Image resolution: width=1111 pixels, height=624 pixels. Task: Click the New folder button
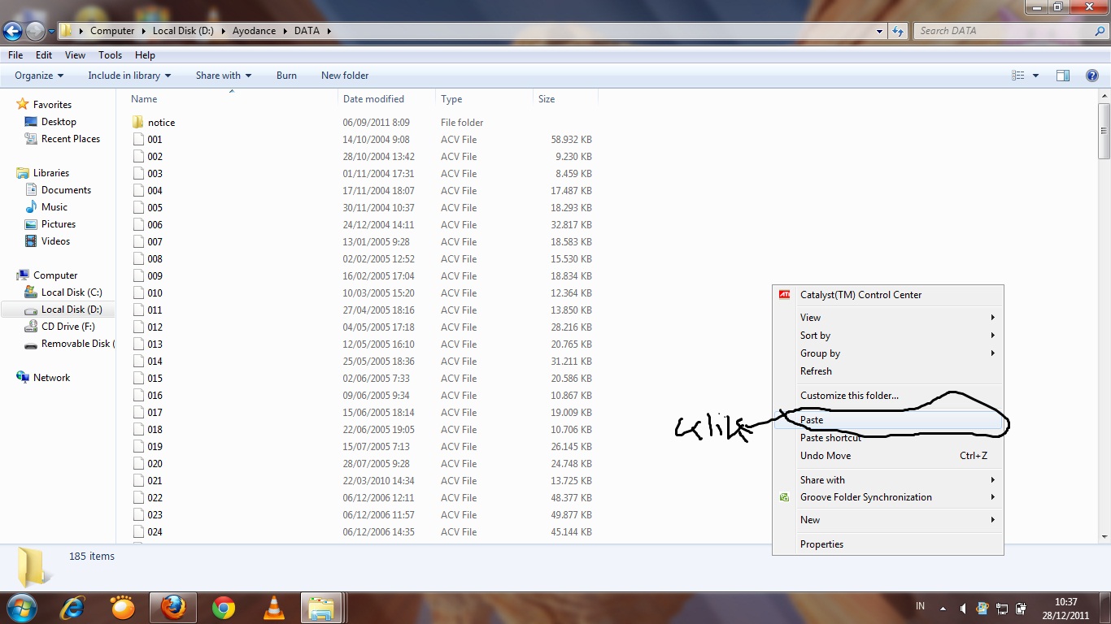tap(345, 76)
